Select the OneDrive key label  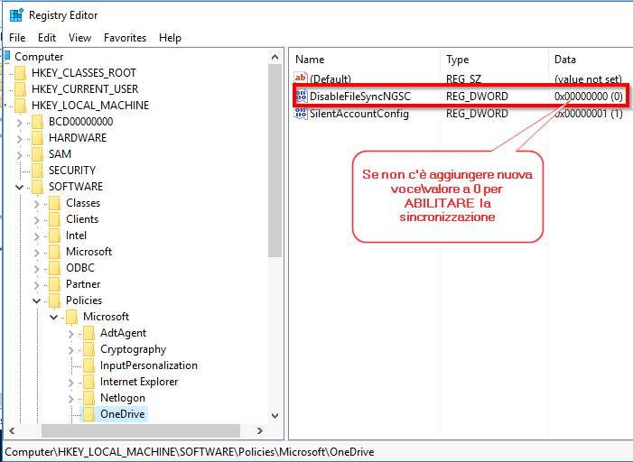click(122, 414)
